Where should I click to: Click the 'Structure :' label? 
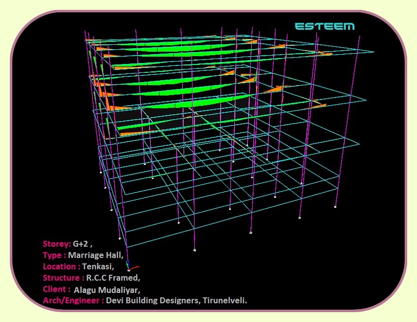click(64, 278)
